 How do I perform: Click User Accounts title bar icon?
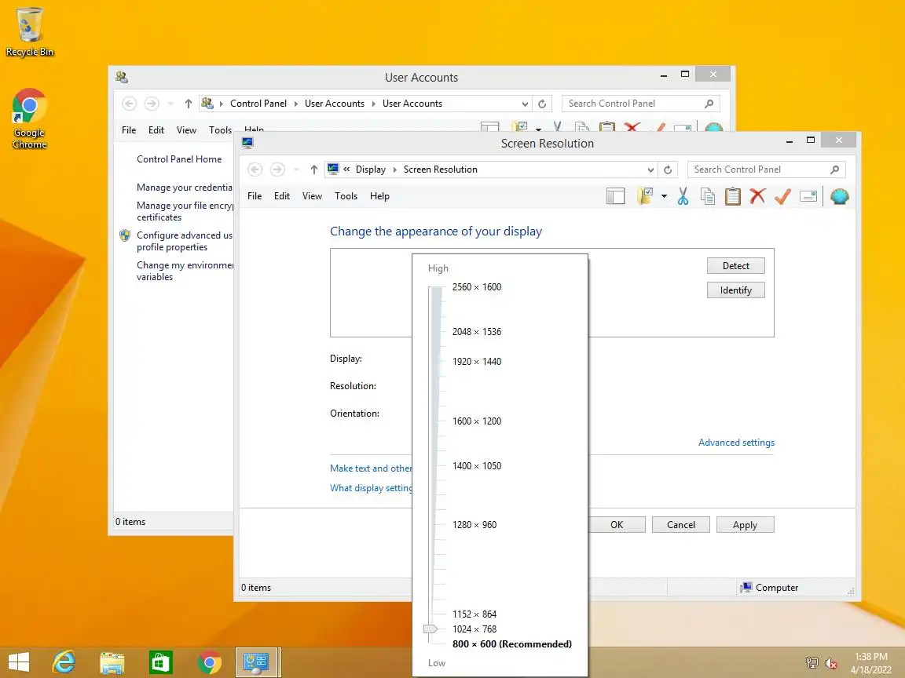click(121, 77)
